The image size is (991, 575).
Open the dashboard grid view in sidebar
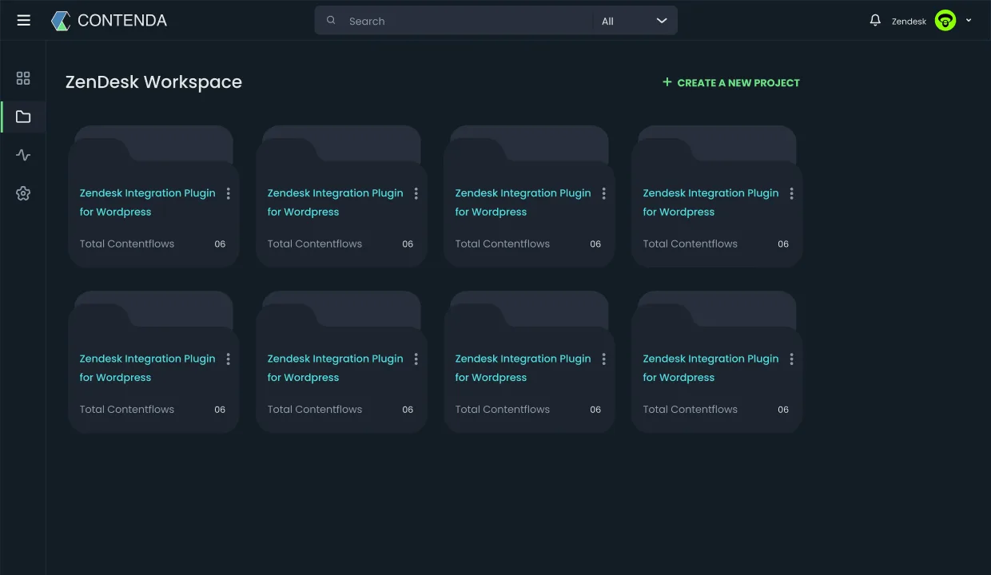(x=23, y=78)
